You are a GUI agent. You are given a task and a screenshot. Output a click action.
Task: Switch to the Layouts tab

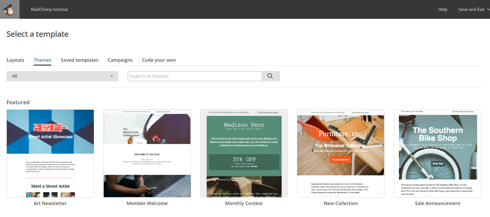[15, 60]
